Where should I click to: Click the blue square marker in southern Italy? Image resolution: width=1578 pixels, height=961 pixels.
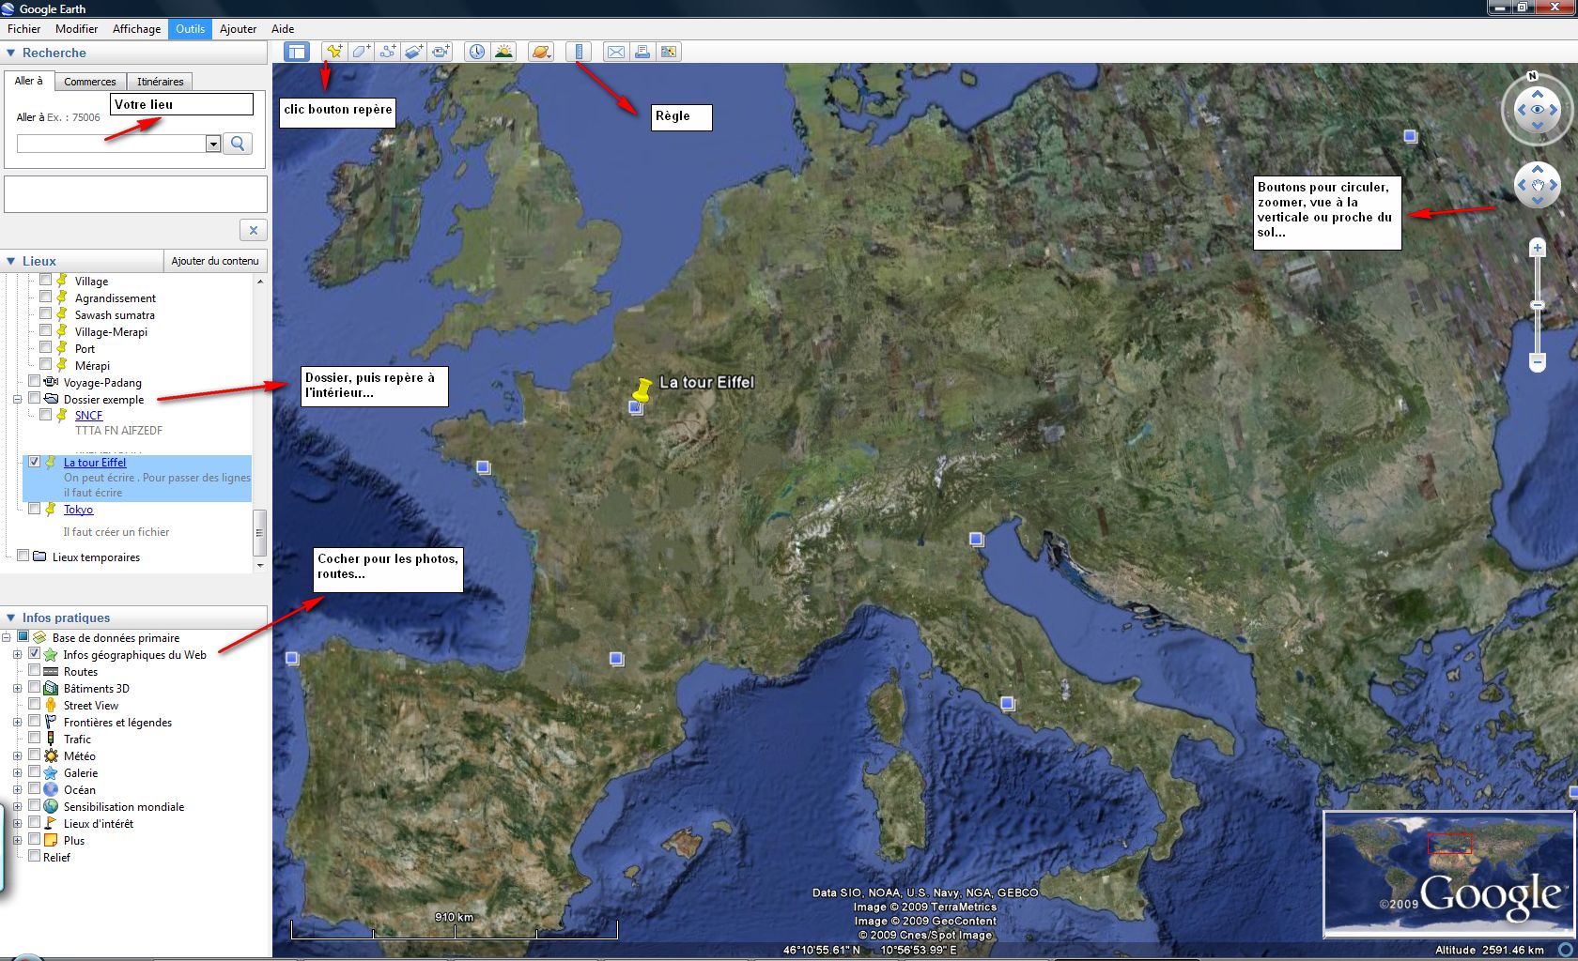tap(1007, 703)
